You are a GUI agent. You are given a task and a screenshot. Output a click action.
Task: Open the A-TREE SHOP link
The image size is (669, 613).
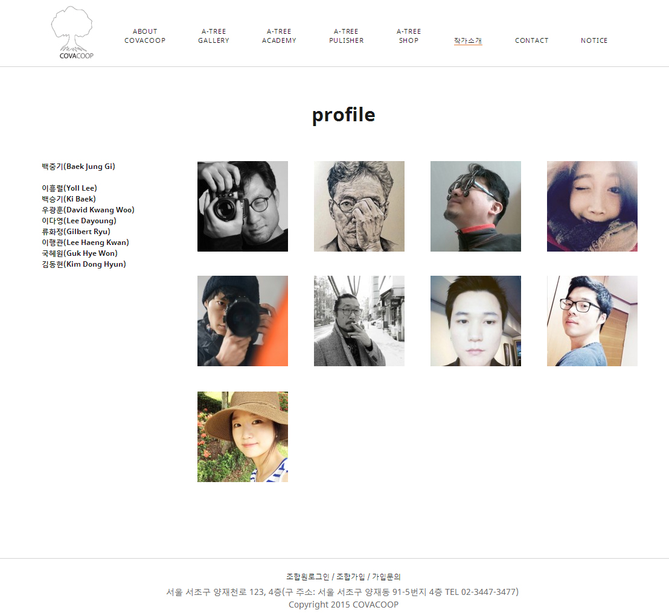(409, 36)
